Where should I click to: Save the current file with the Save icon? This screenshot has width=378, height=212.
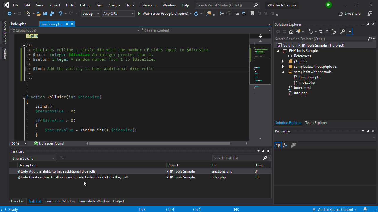tap(45, 14)
